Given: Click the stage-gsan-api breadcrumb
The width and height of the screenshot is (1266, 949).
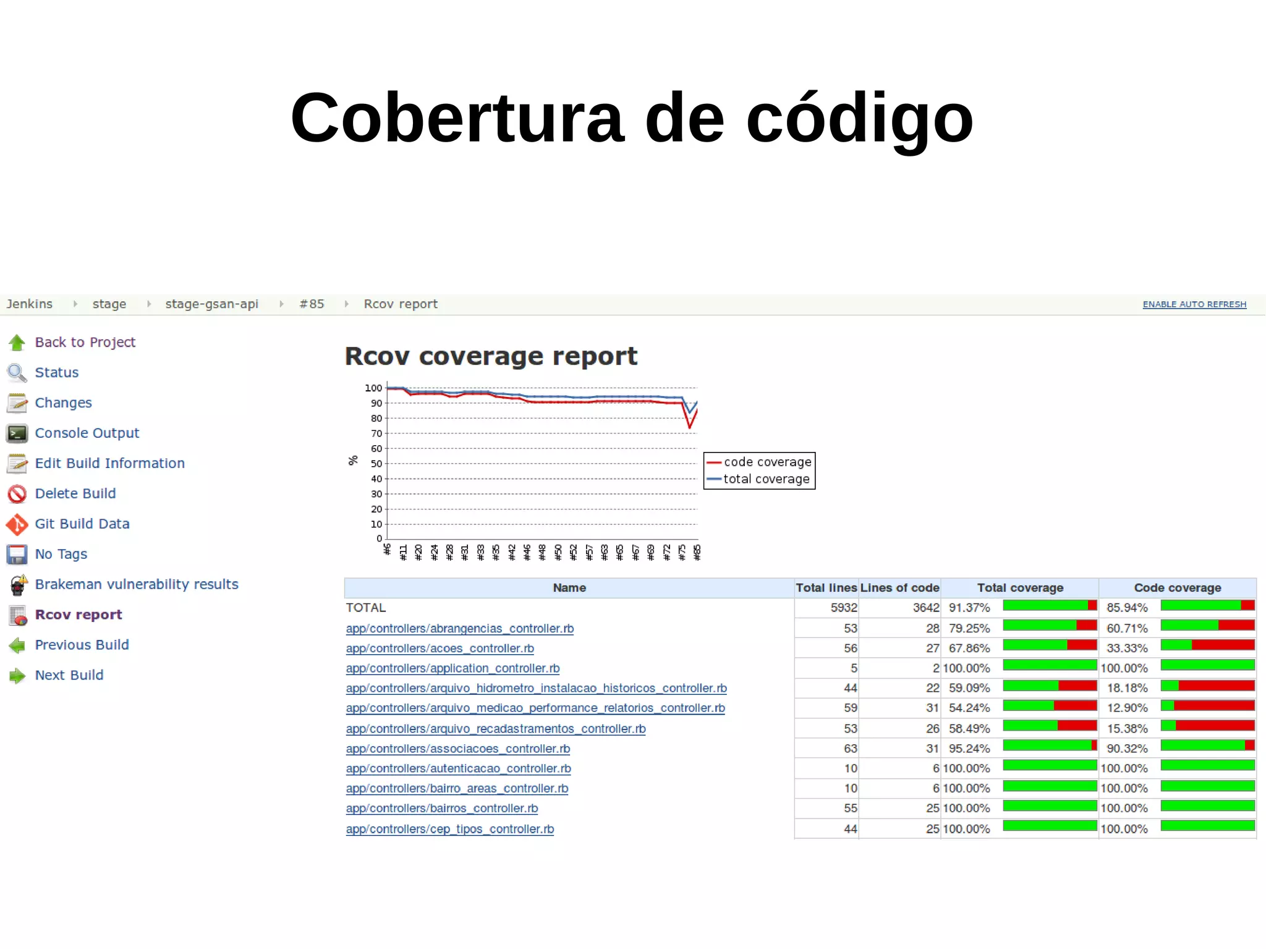Looking at the screenshot, I should click(212, 304).
